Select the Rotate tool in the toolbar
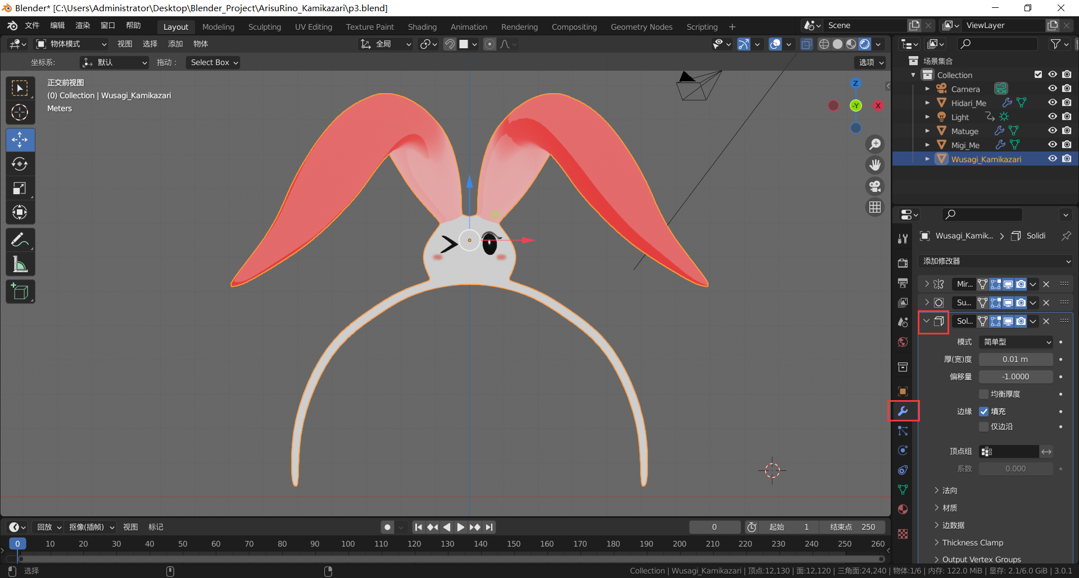The image size is (1079, 578). [20, 164]
